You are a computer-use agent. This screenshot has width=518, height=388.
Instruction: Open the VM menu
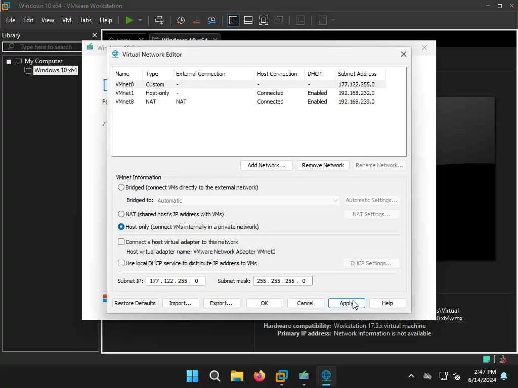point(67,20)
